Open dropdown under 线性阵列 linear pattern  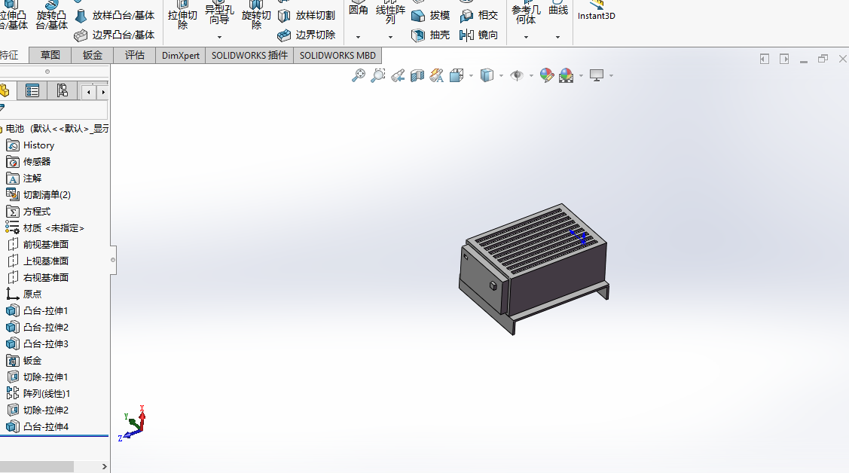click(390, 38)
